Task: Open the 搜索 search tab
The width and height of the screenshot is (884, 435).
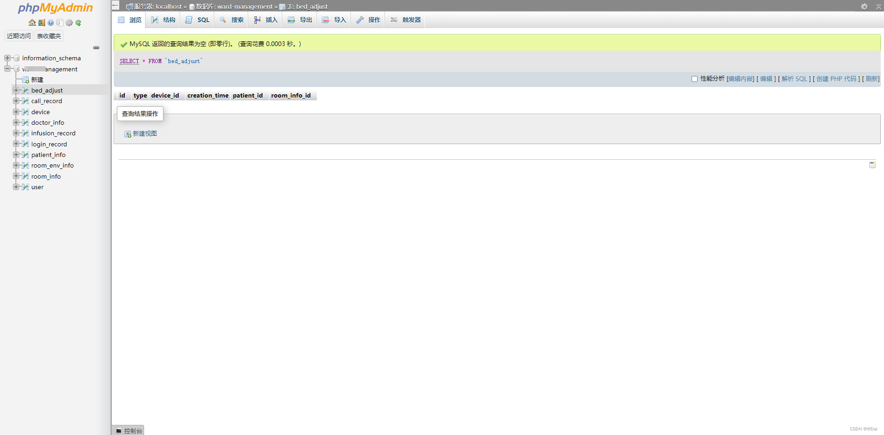Action: 231,20
